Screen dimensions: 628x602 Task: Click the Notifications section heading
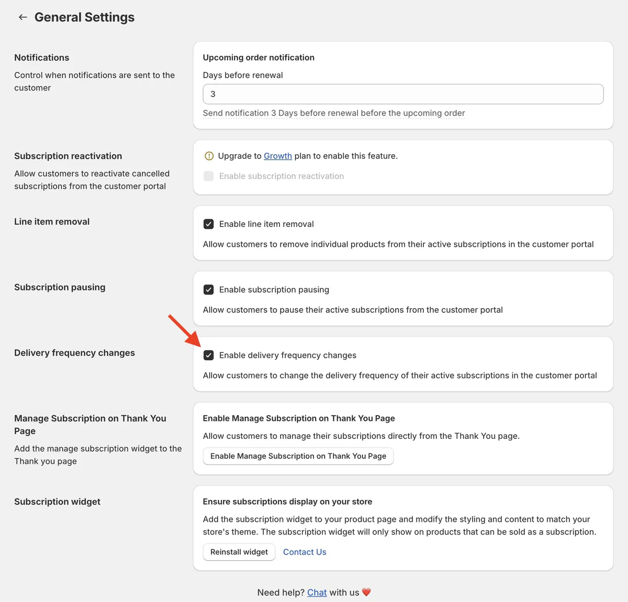42,58
